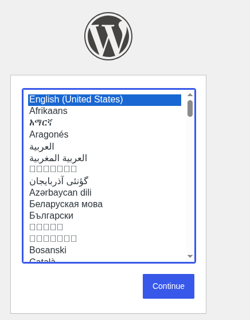This screenshot has width=250, height=320.
Task: Select گؤنئی آذربایجان language
Action: pyautogui.click(x=104, y=181)
